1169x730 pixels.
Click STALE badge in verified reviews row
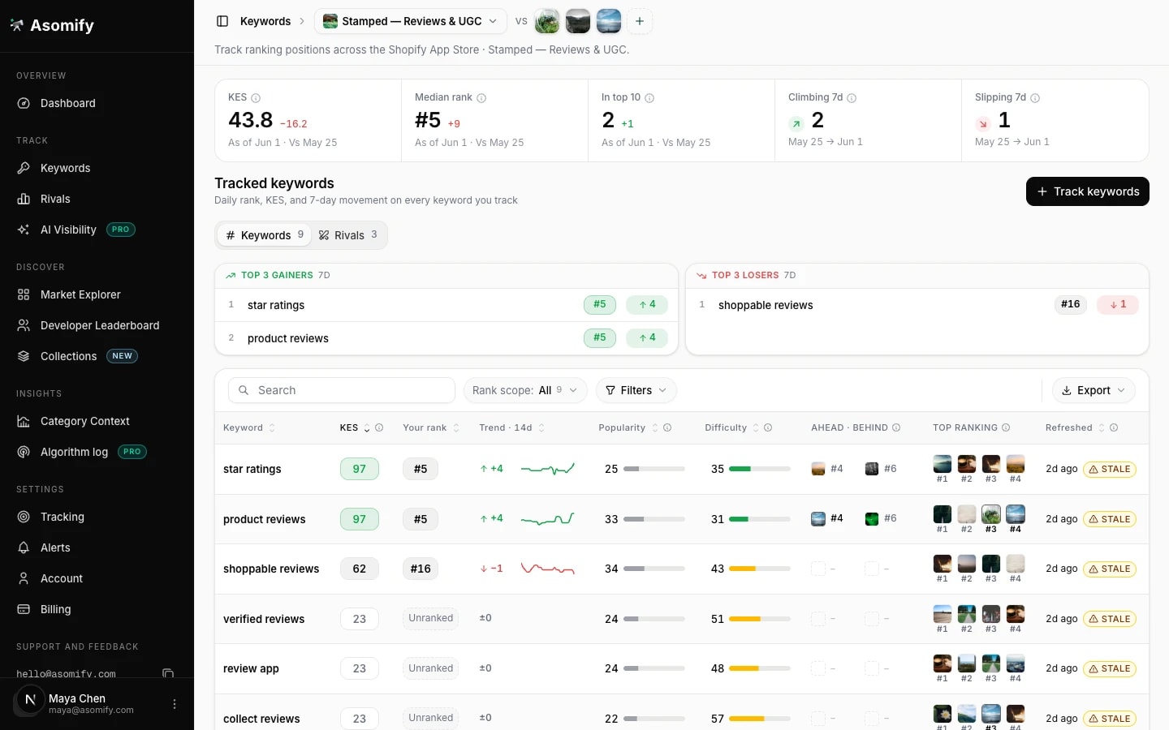click(x=1110, y=619)
